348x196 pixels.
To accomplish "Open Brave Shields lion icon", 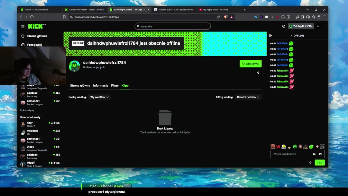I will tap(225, 17).
